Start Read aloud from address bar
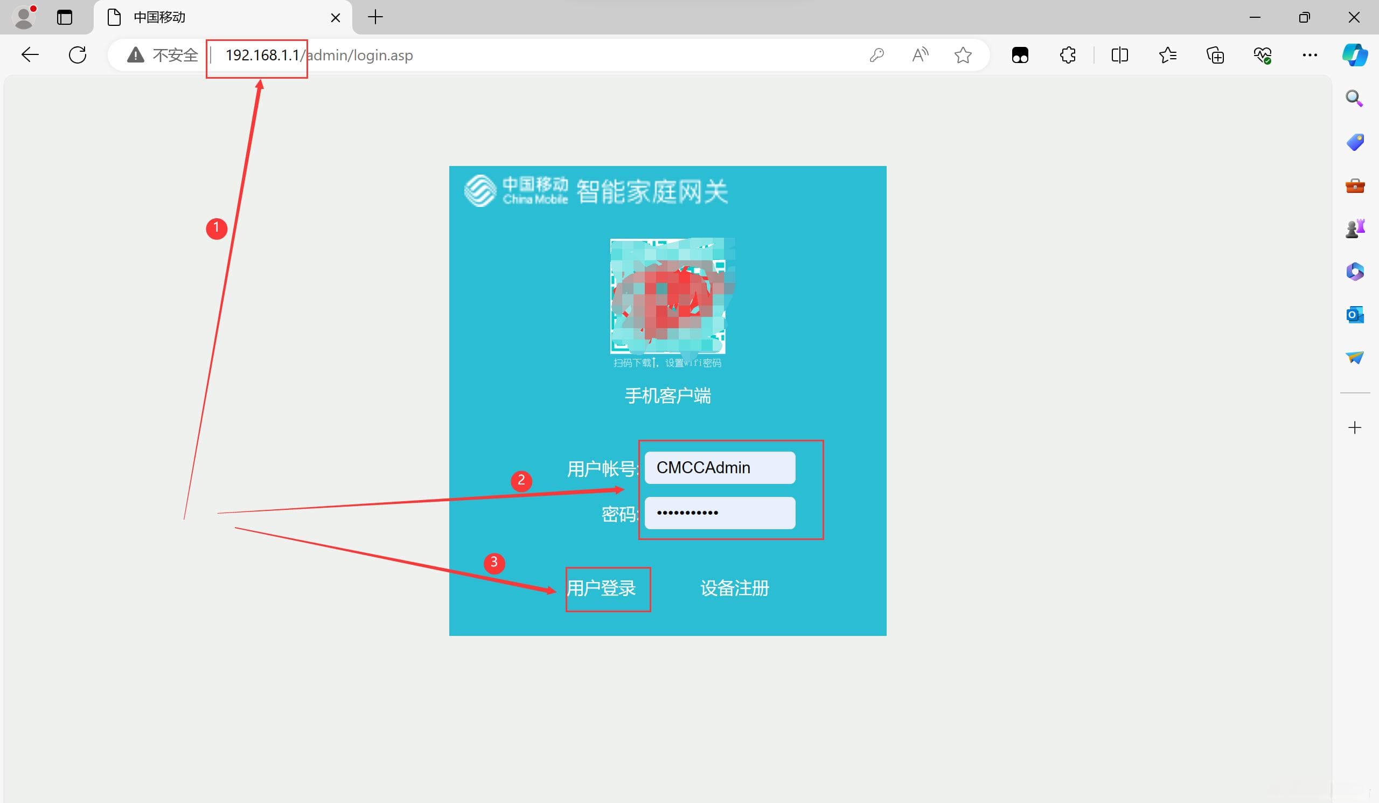Screen dimensions: 1379x803 (x=920, y=55)
